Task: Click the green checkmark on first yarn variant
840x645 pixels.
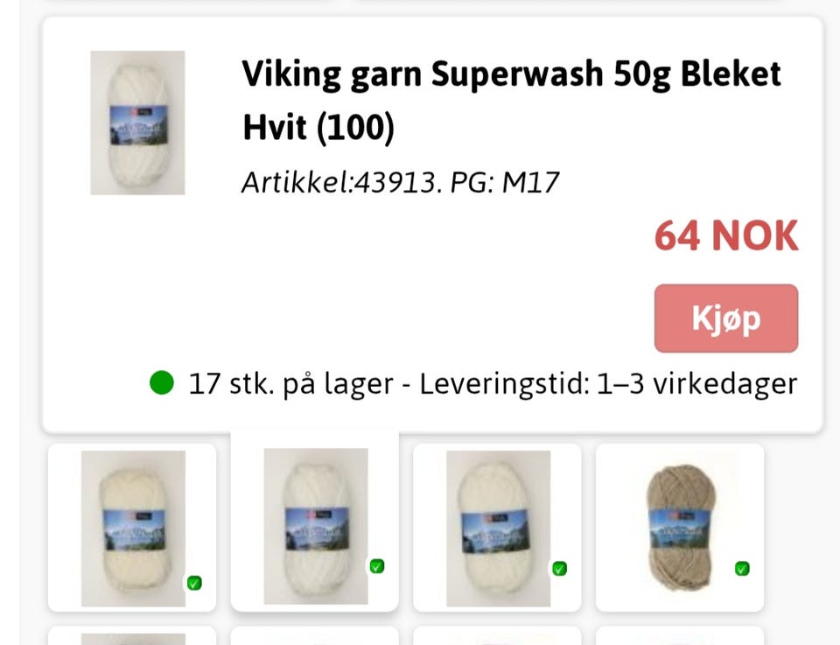Action: click(194, 583)
